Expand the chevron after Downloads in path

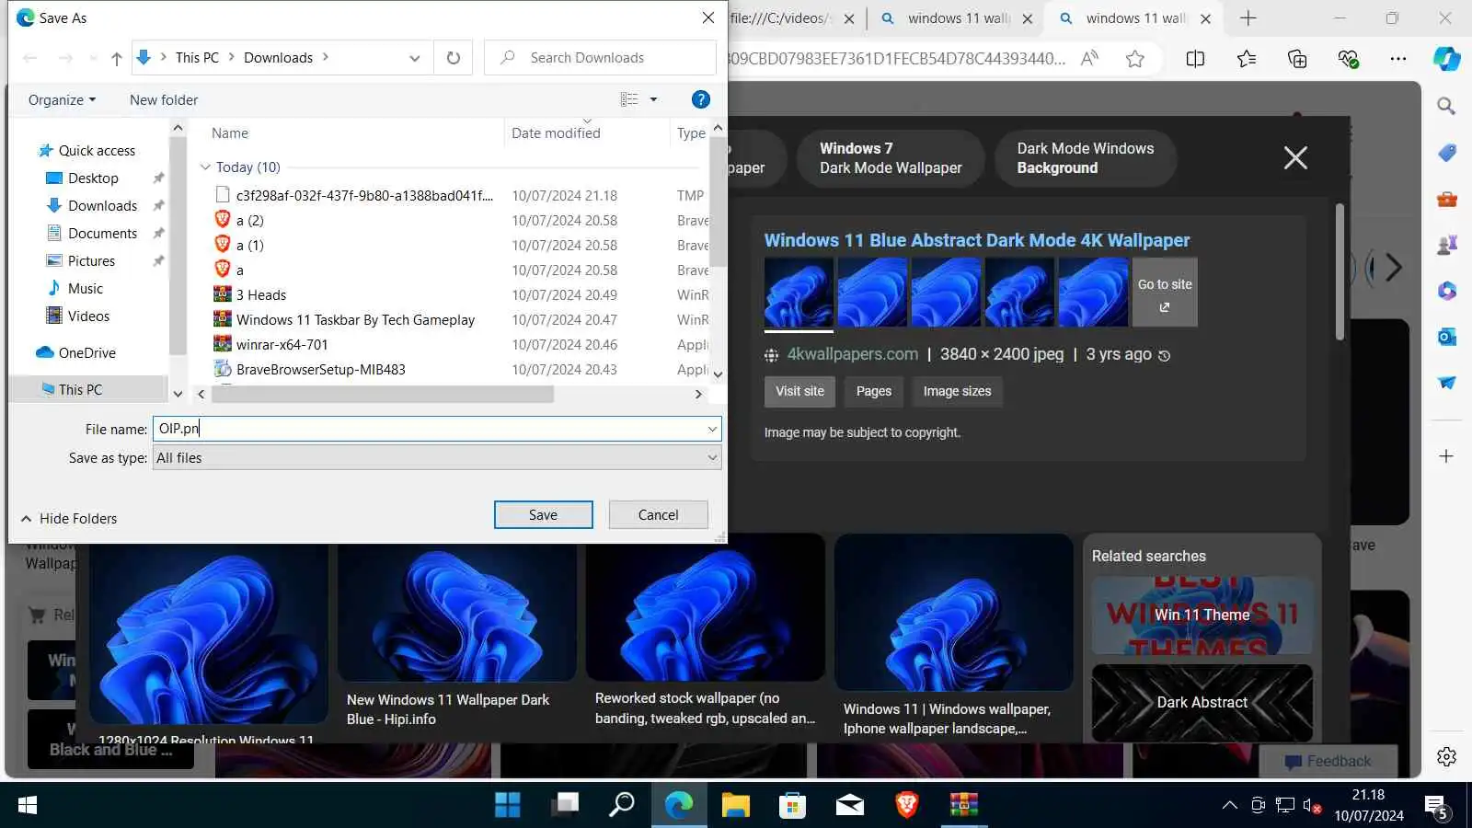pyautogui.click(x=326, y=57)
